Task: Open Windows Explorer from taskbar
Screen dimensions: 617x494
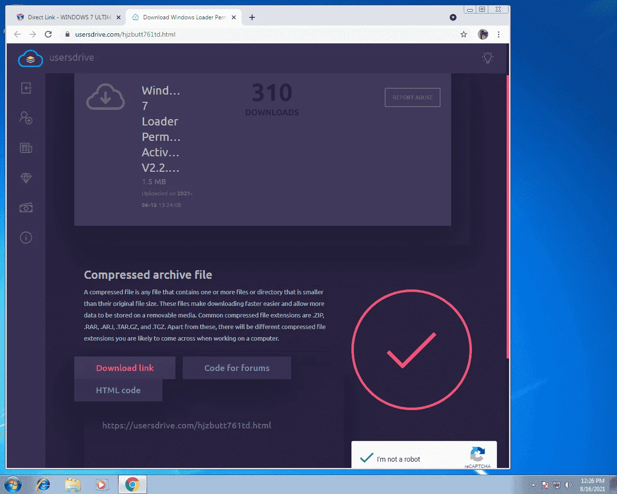Action: click(73, 484)
